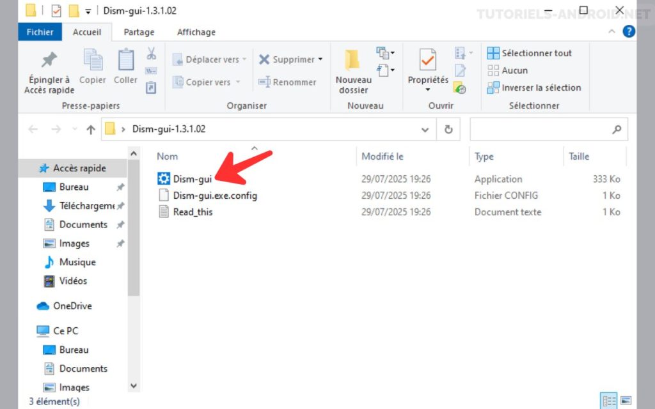Click the Propriétés checkmark icon
Screen dimensions: 655x409
[x=427, y=59]
